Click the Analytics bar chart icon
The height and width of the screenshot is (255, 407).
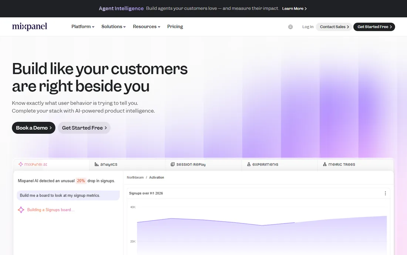(97, 164)
